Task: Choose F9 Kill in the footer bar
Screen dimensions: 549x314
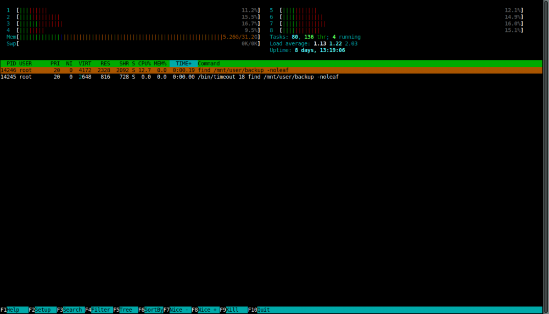Action: (233, 310)
